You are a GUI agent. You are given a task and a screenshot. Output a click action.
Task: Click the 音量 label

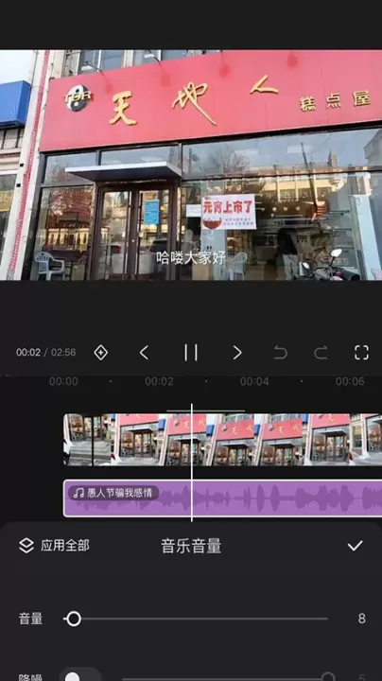(x=31, y=619)
